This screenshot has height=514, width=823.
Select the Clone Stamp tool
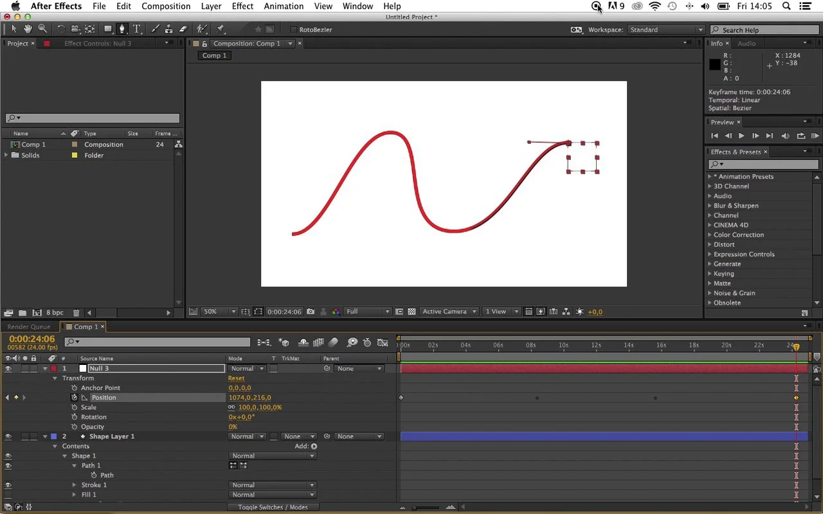169,29
